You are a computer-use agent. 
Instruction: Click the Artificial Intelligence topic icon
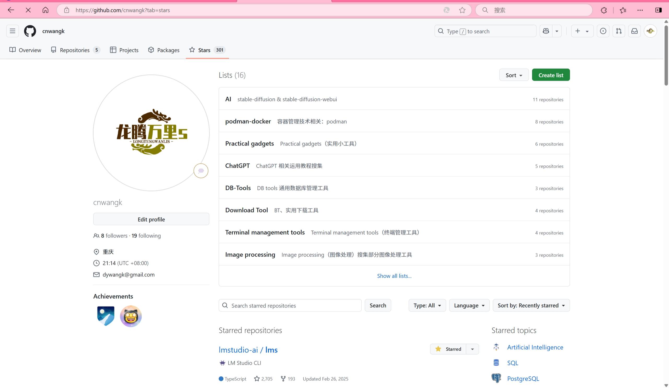pyautogui.click(x=496, y=347)
